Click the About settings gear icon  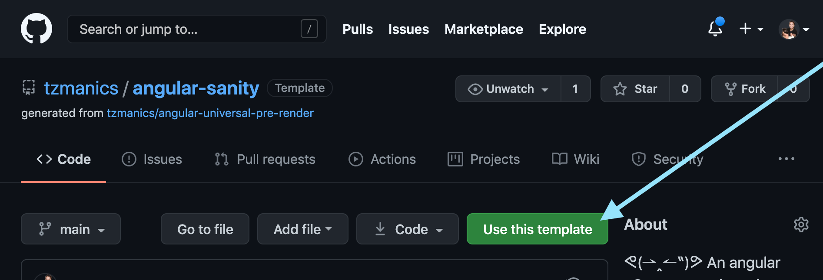coord(801,225)
